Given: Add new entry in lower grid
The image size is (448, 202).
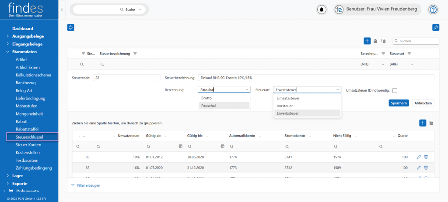Looking at the screenshot, I should (x=423, y=123).
